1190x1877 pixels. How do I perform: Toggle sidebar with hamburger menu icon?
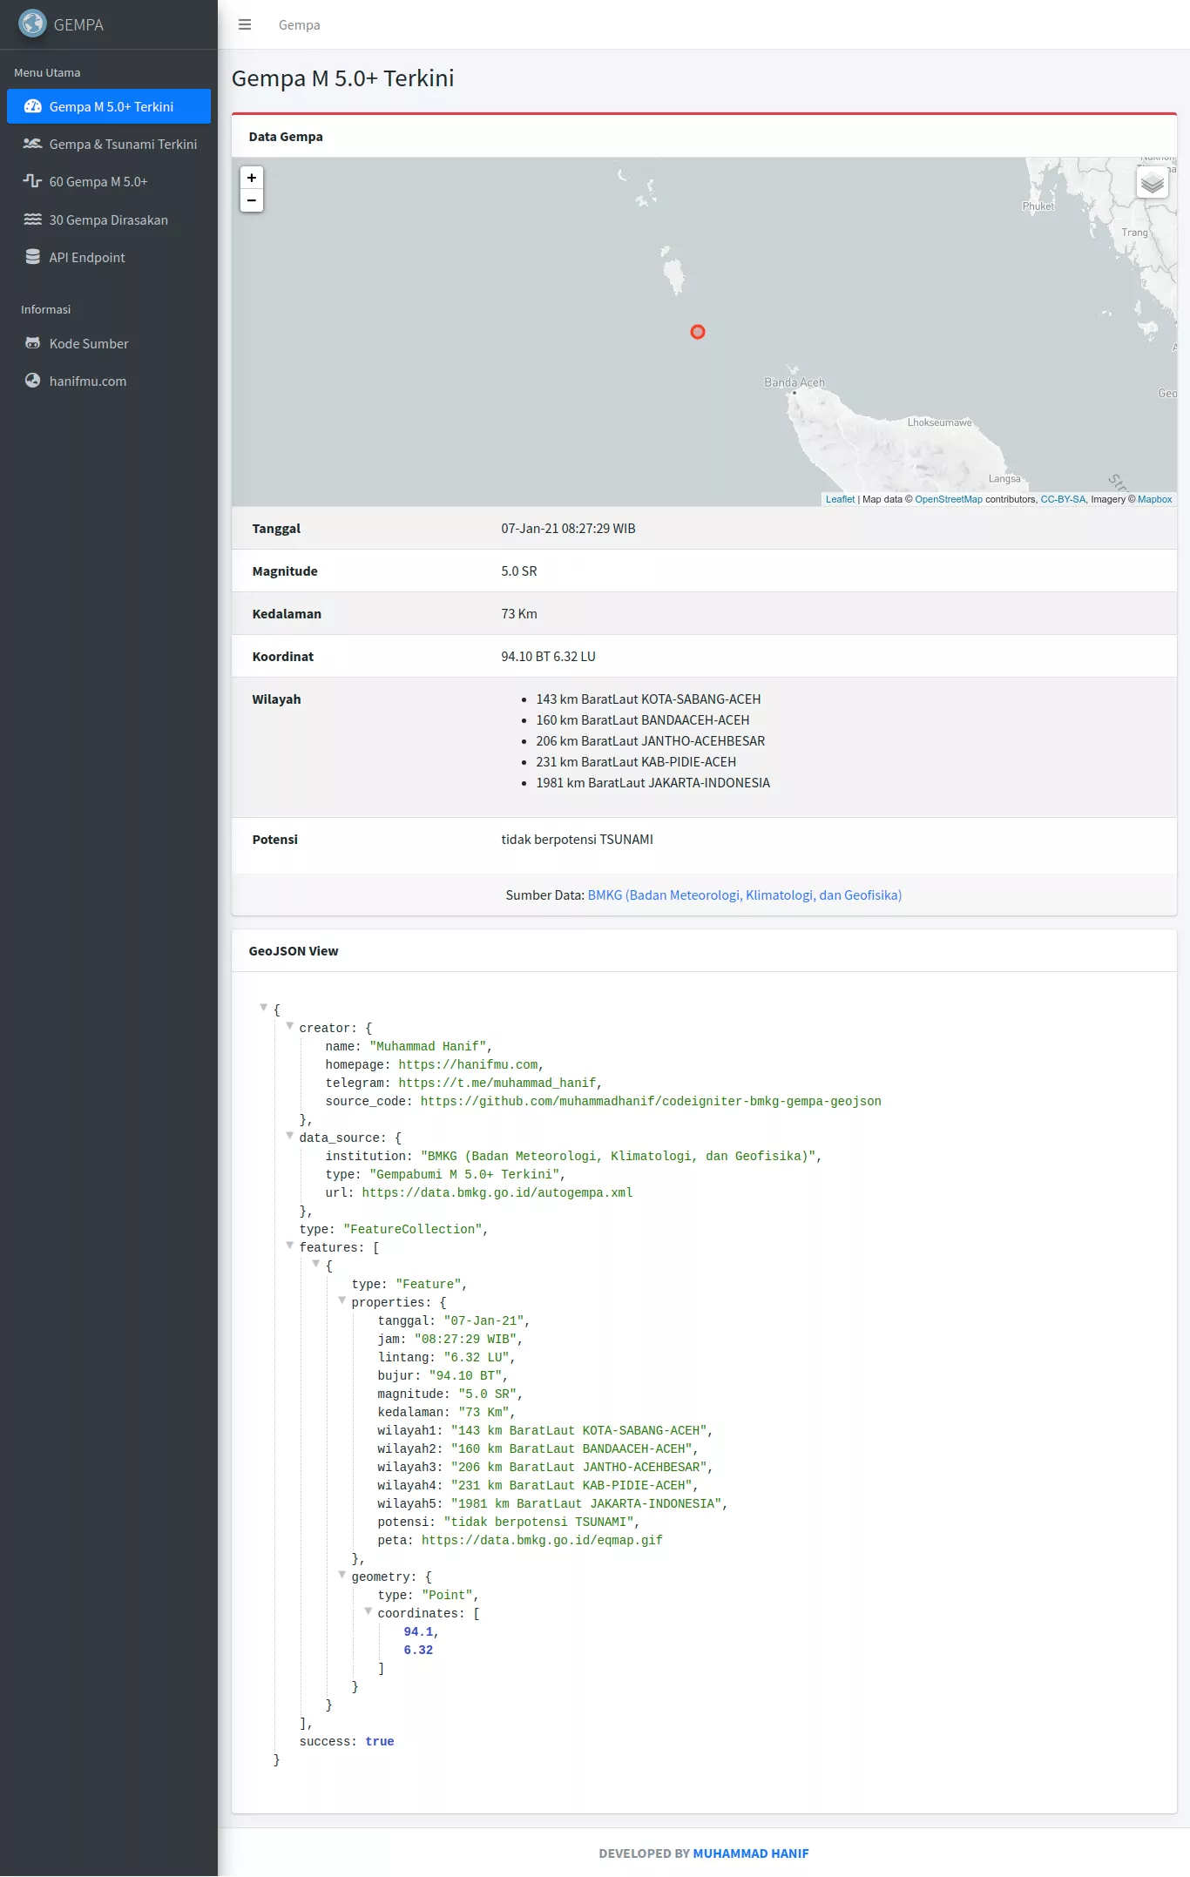[245, 24]
